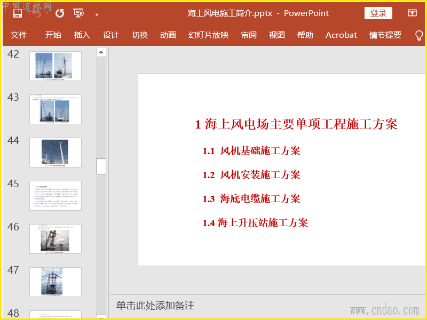Screen dimensions: 427x320
Task: Open the Customize Quick Access Toolbar dropdown
Action: 97,14
